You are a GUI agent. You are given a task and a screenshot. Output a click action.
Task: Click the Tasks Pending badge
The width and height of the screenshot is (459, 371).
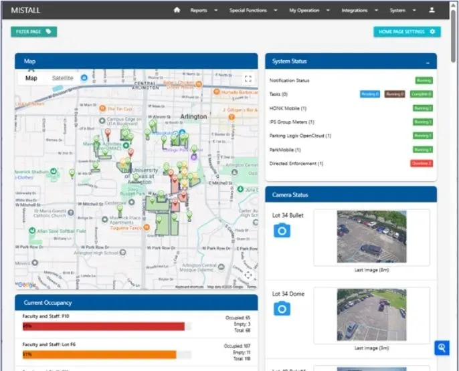370,94
